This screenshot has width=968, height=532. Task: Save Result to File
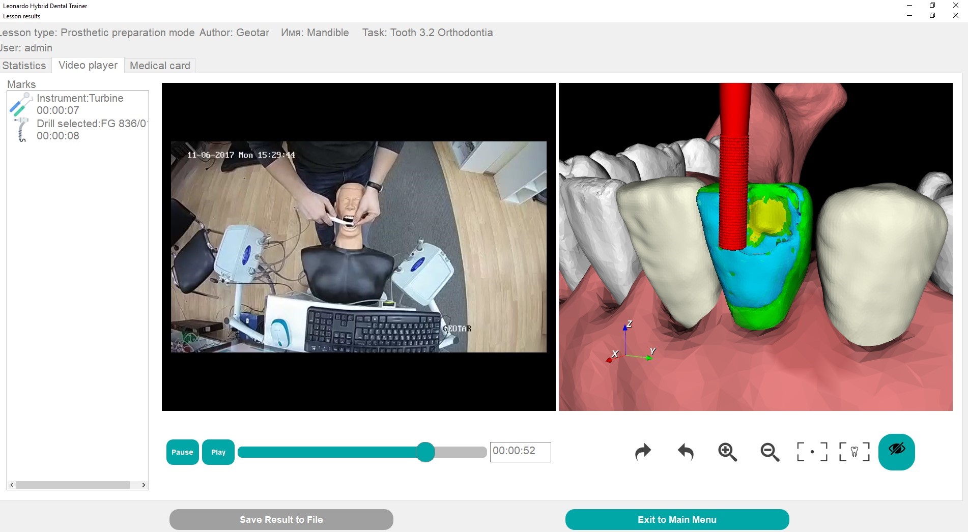281,519
